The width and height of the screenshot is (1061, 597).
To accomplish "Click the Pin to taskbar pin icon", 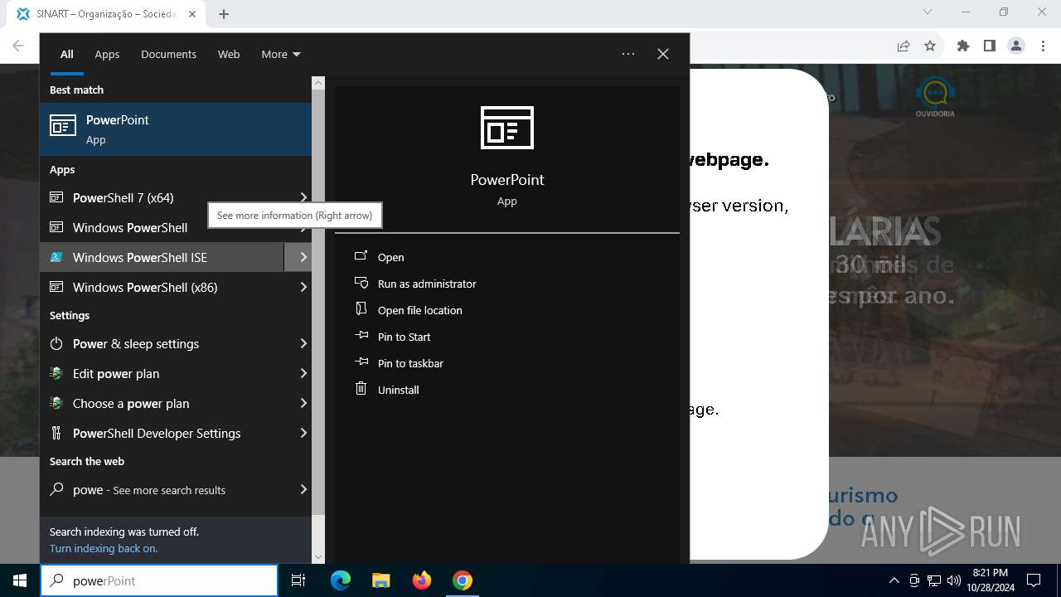I will pos(361,362).
